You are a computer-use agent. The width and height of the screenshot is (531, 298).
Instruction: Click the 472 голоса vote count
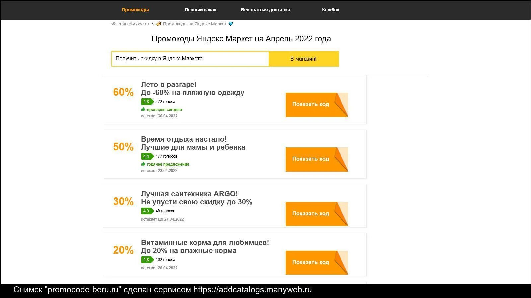click(x=165, y=102)
